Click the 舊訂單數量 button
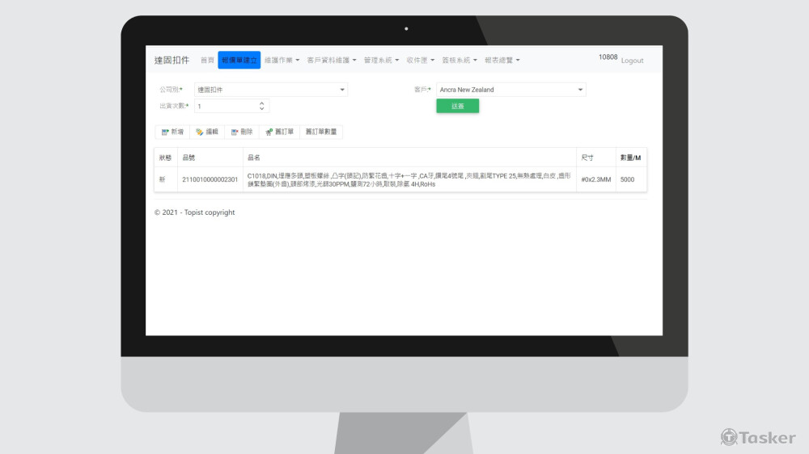 coord(321,132)
